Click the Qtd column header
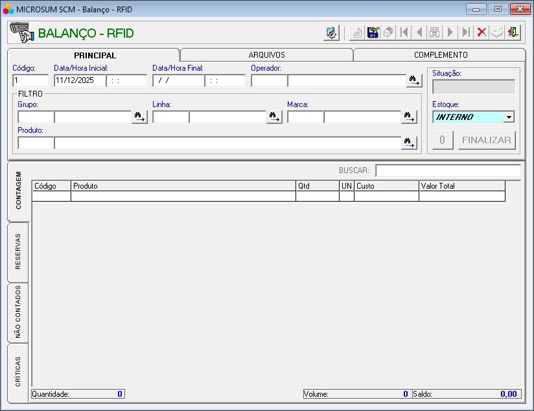This screenshot has height=411, width=534. [x=318, y=186]
